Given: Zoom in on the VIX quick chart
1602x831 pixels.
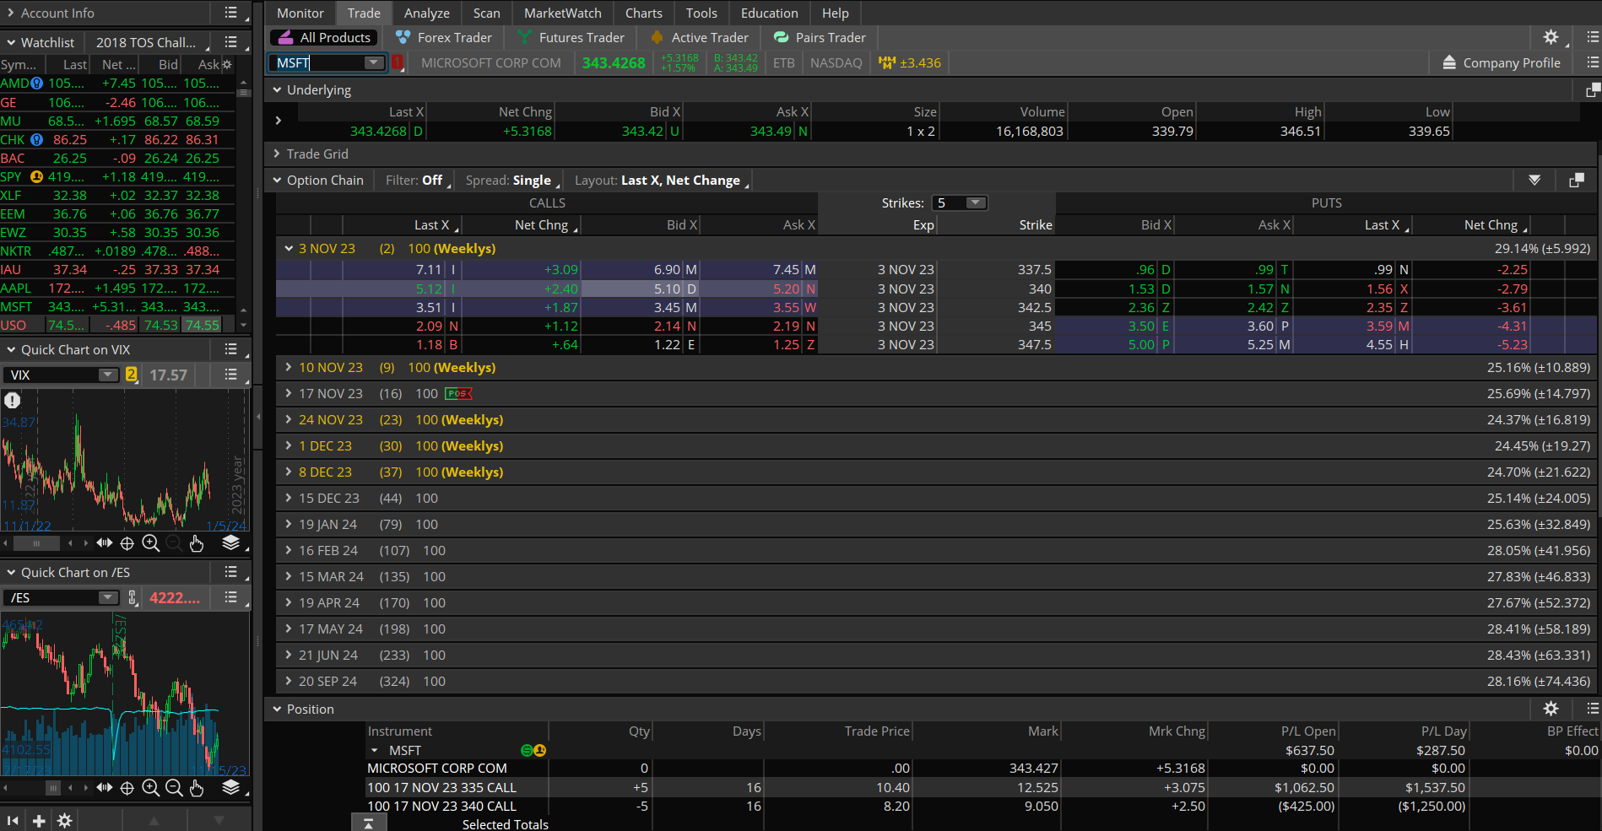Looking at the screenshot, I should click(151, 543).
